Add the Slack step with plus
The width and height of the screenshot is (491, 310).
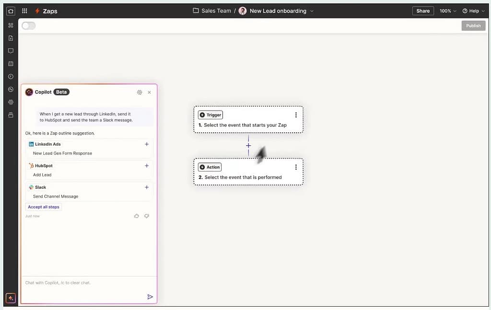tap(147, 187)
